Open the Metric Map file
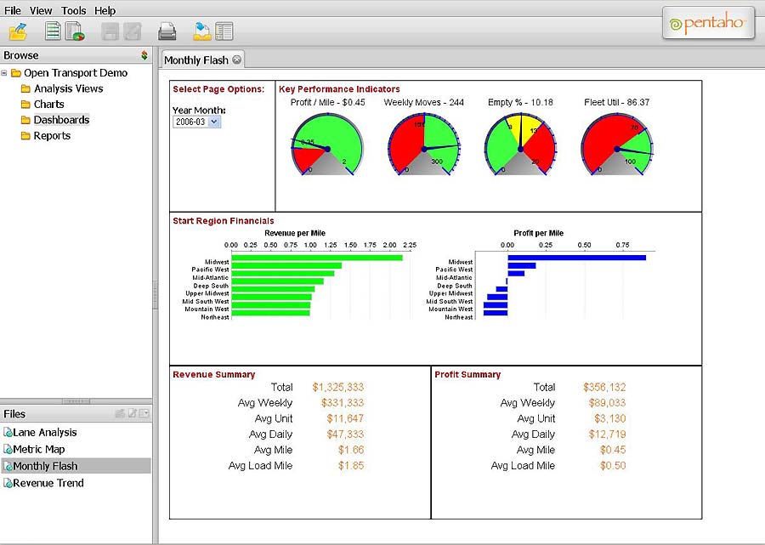The image size is (765, 545). 39,449
